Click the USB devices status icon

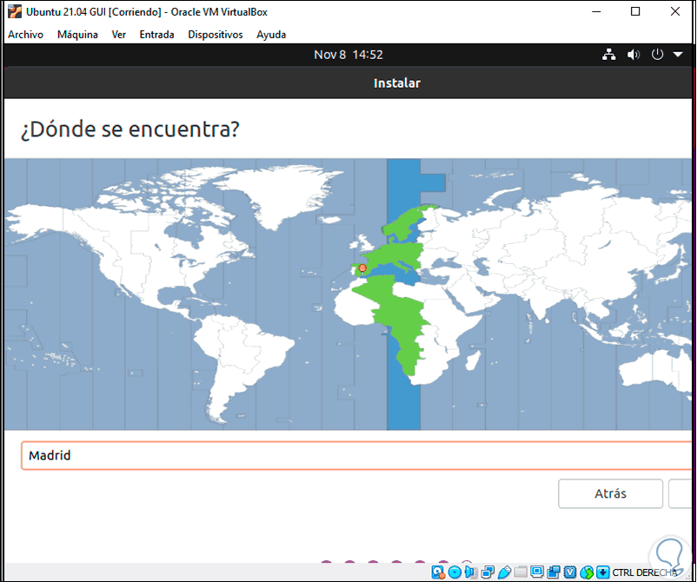click(504, 572)
